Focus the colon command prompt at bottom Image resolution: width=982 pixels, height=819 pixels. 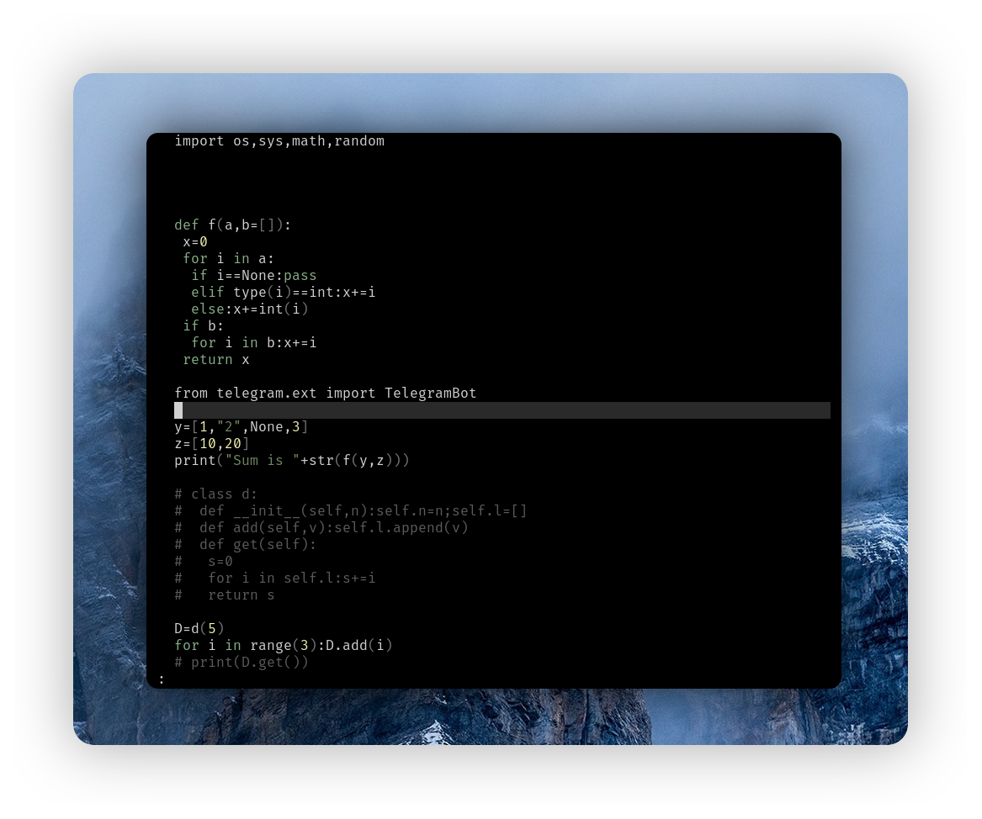pyautogui.click(x=162, y=679)
